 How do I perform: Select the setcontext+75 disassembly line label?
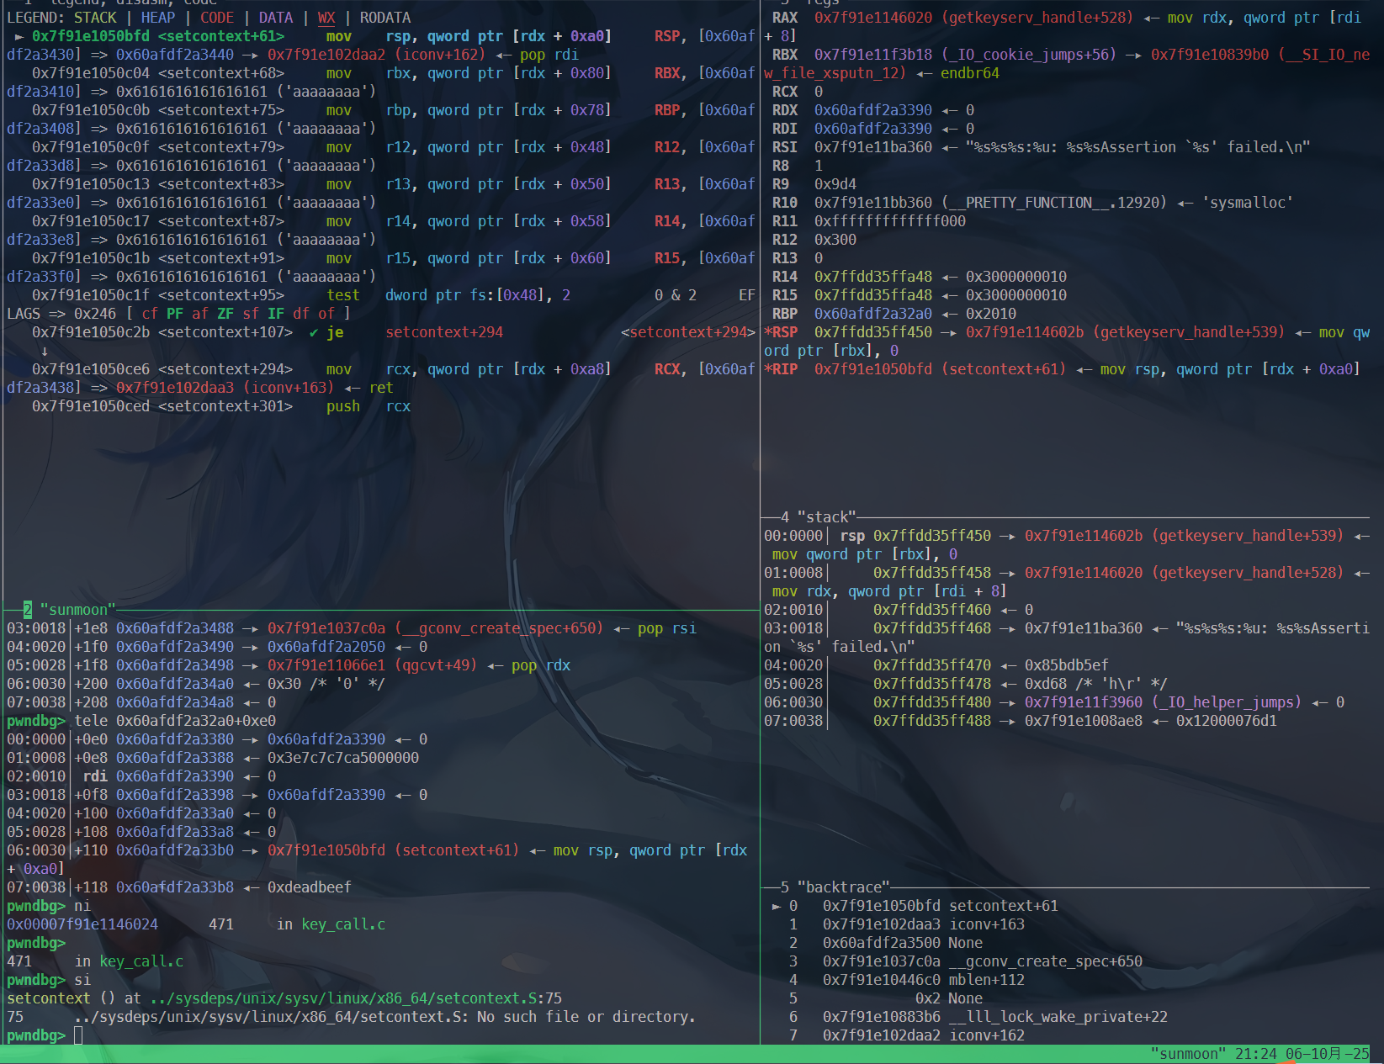(221, 110)
